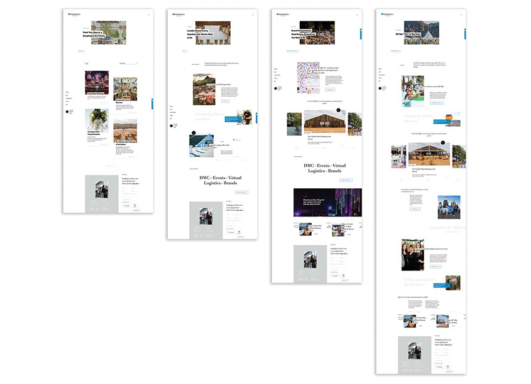The image size is (531, 384).
Task: Click the logo on Feast Your Eyes page
Action: click(x=75, y=14)
